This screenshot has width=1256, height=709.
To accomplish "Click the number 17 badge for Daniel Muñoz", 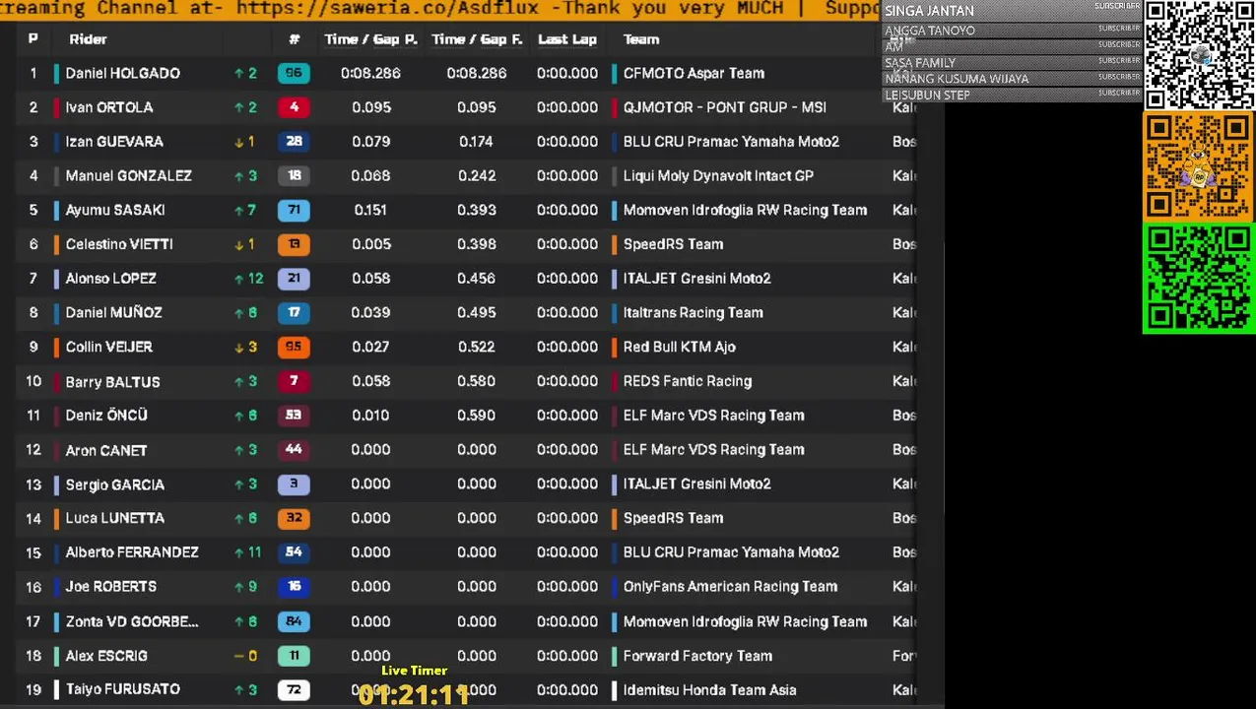I will [294, 312].
